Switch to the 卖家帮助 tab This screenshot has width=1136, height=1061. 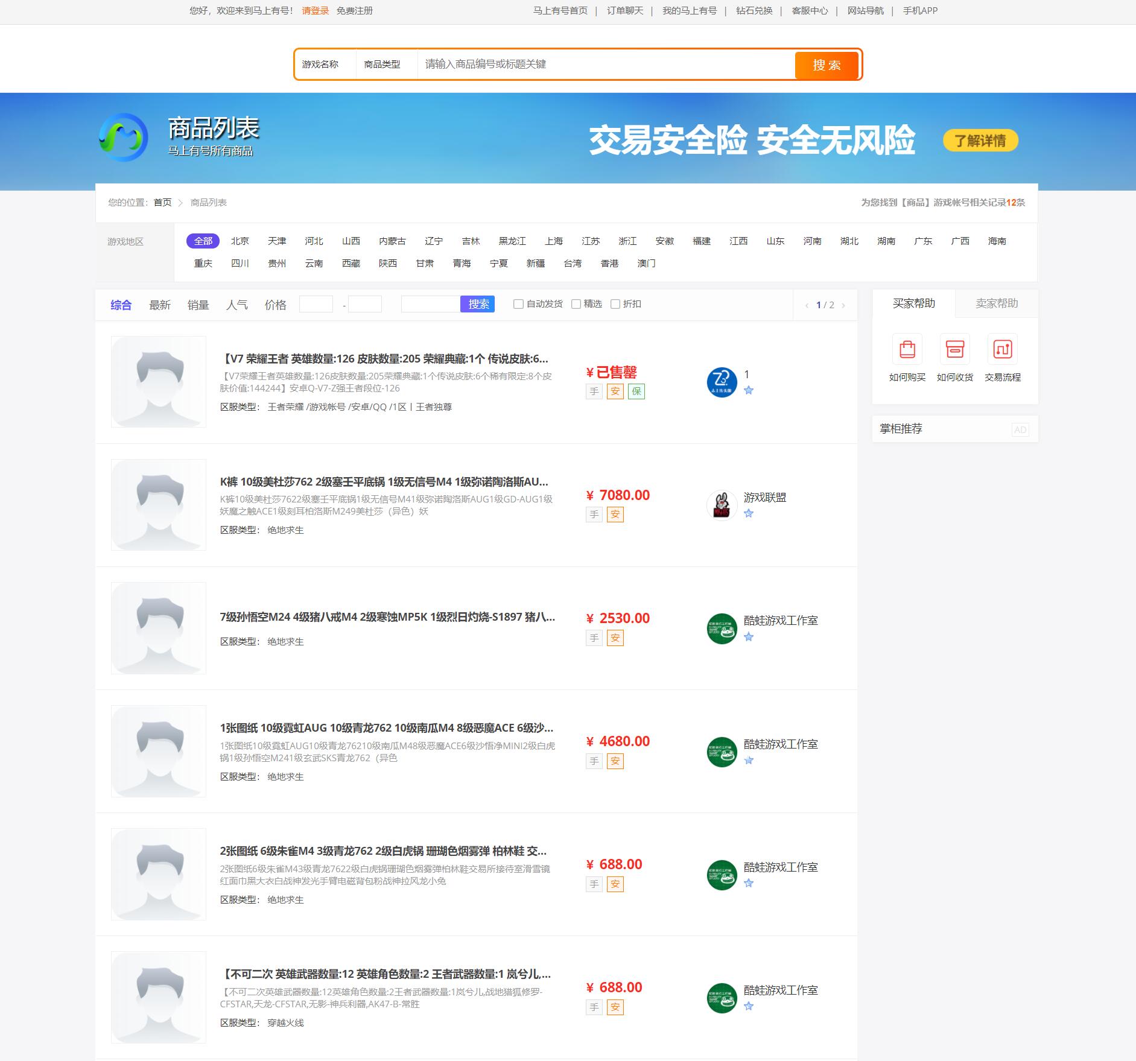point(996,303)
